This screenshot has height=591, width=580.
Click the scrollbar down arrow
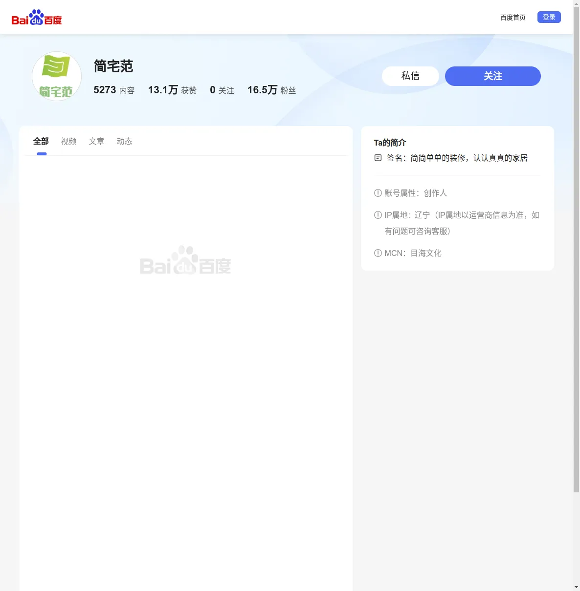point(576,587)
